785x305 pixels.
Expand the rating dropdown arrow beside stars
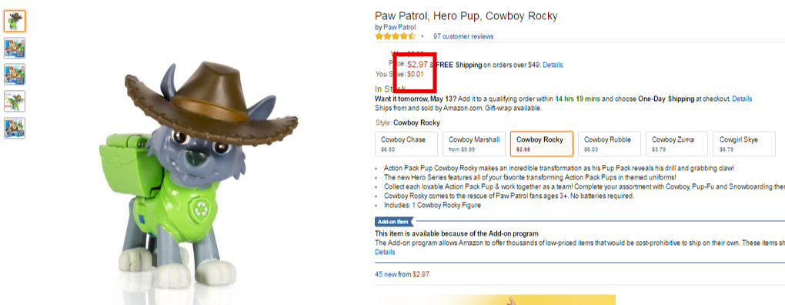tap(422, 36)
